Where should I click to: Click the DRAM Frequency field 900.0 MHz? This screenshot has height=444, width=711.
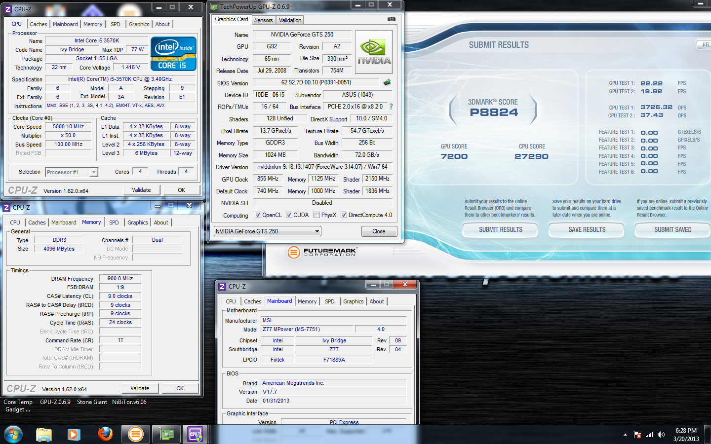120,279
